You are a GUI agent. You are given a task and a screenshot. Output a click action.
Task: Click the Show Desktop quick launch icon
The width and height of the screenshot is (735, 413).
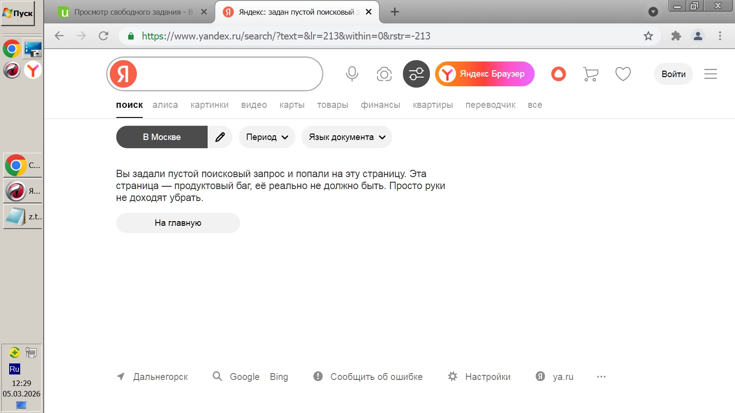pos(33,49)
